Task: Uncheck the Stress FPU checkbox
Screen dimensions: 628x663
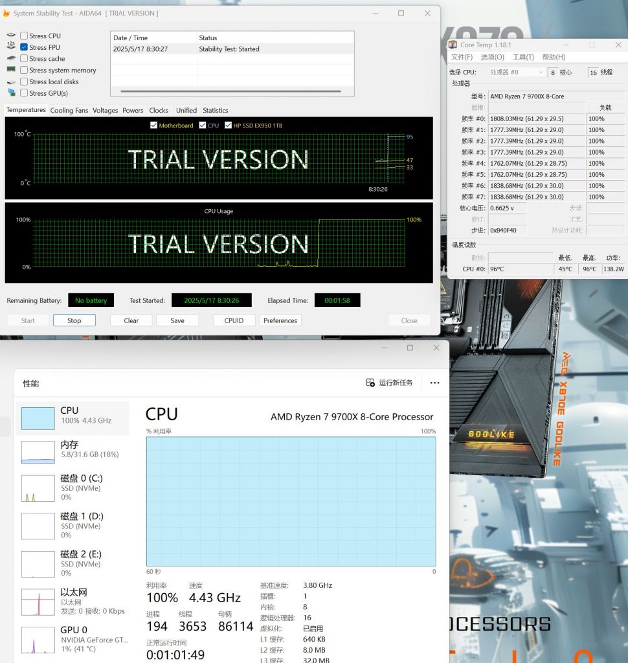Action: [x=24, y=47]
